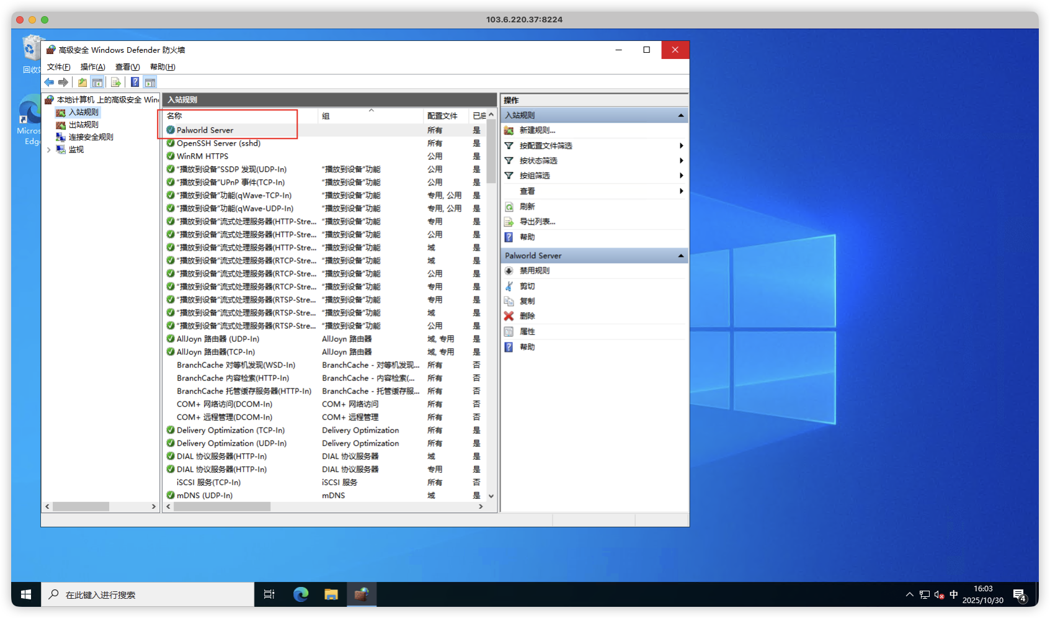Collapse the 入站规则 actions section
The height and width of the screenshot is (618, 1050).
680,115
